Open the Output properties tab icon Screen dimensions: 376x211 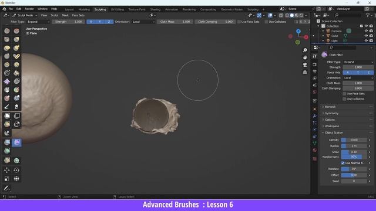pyautogui.click(x=315, y=72)
